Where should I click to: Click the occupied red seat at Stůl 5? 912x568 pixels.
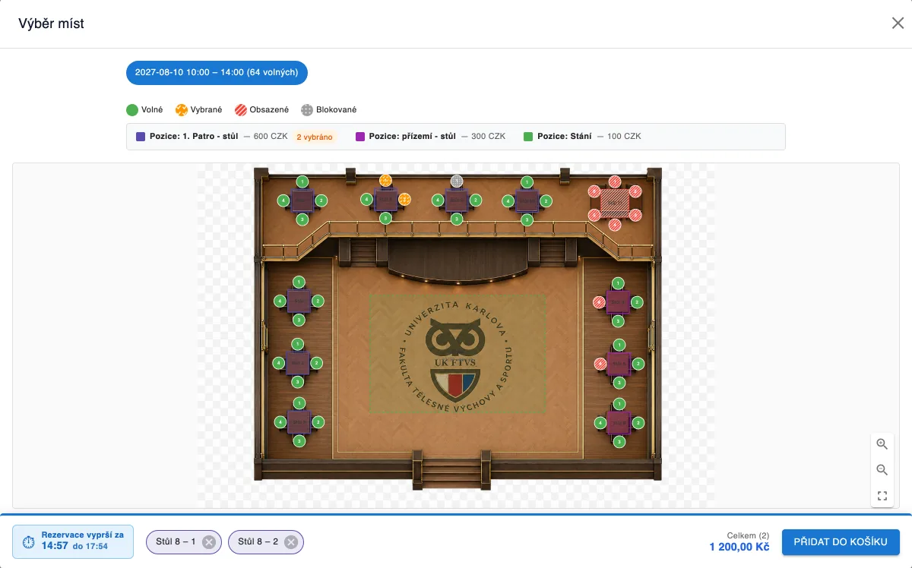pos(600,364)
